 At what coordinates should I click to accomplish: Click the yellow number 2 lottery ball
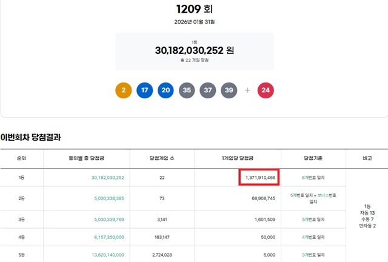(x=123, y=90)
